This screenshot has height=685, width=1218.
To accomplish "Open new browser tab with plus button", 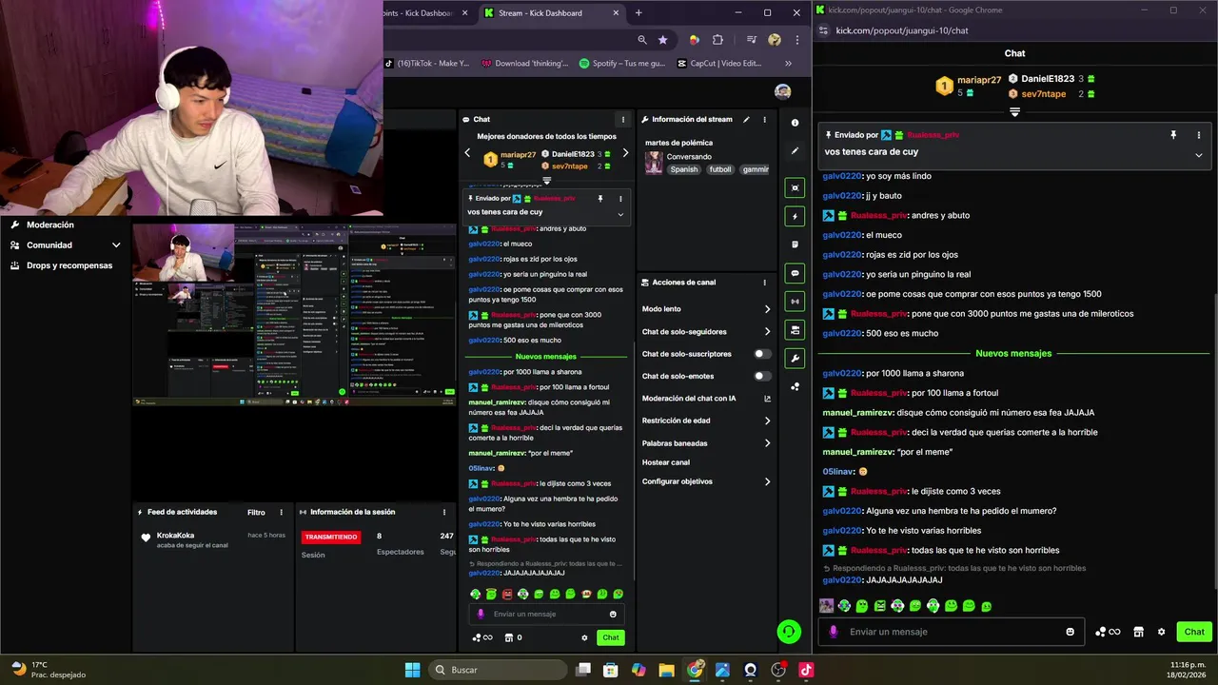I will pos(638,13).
